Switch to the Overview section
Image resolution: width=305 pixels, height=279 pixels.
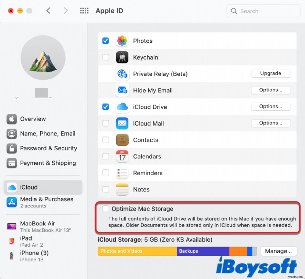(x=33, y=119)
